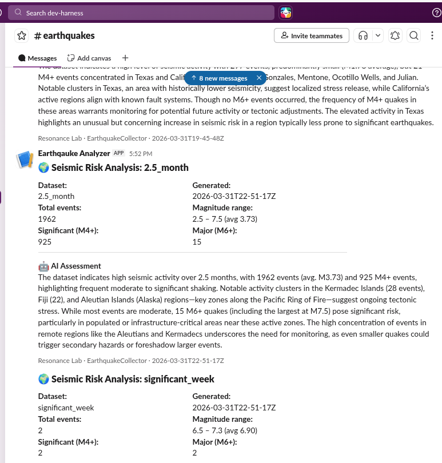
Task: Click the 5:52 PM message timestamp
Action: pos(141,154)
